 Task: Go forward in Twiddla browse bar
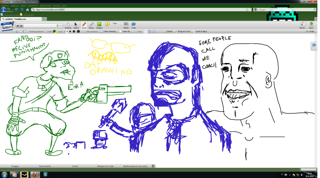(x=21, y=26)
